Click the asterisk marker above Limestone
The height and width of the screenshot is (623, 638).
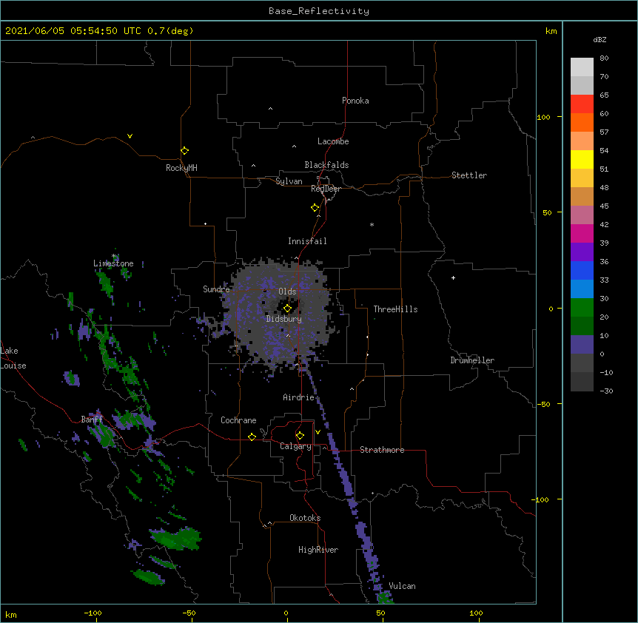114,256
